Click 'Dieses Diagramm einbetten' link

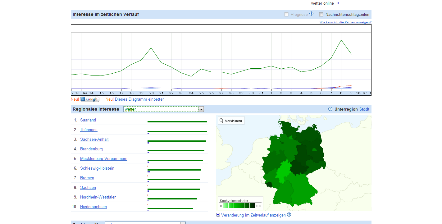(x=140, y=99)
